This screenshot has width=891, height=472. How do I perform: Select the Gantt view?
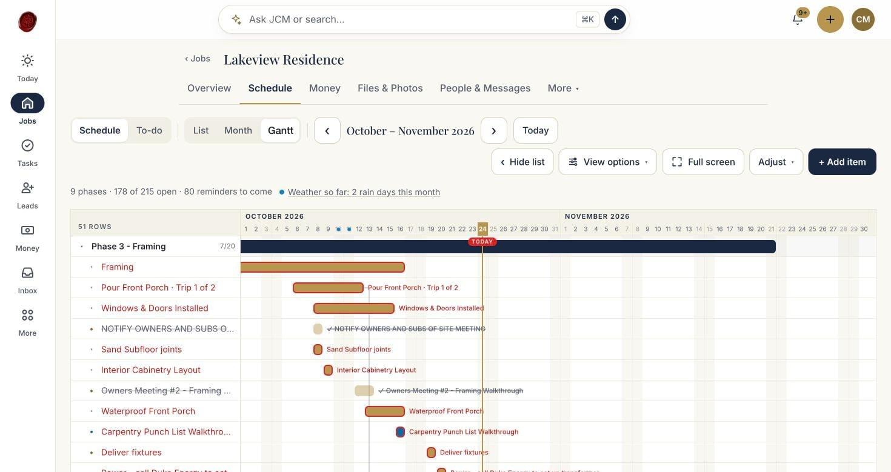click(281, 130)
